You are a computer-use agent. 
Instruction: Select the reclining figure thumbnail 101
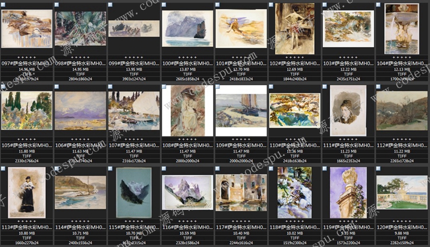[241, 29]
